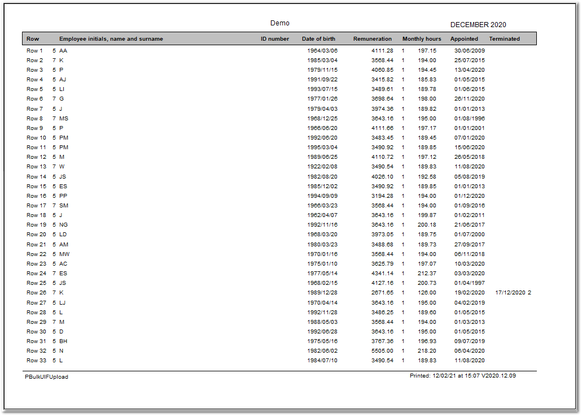The width and height of the screenshot is (582, 416).
Task: Click the remuneration value 4341.14
Action: [382, 273]
